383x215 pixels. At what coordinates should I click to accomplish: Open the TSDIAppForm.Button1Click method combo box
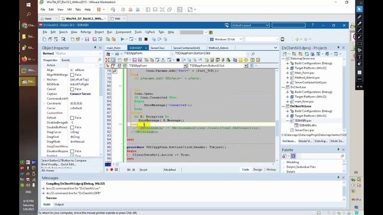point(245,66)
